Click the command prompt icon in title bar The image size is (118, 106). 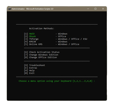coord(10,9)
